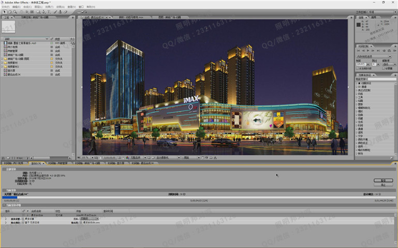398x248 pixels.
Task: Switch to Audio tab beside Info
Action: pyautogui.click(x=374, y=17)
